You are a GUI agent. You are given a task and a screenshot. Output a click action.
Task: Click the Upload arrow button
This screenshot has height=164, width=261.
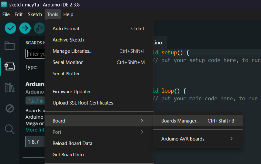pyautogui.click(x=25, y=28)
